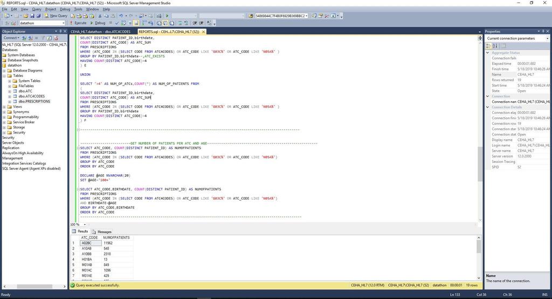552x299 pixels.
Task: Expand the Database Diagrams node
Action: coord(4,70)
